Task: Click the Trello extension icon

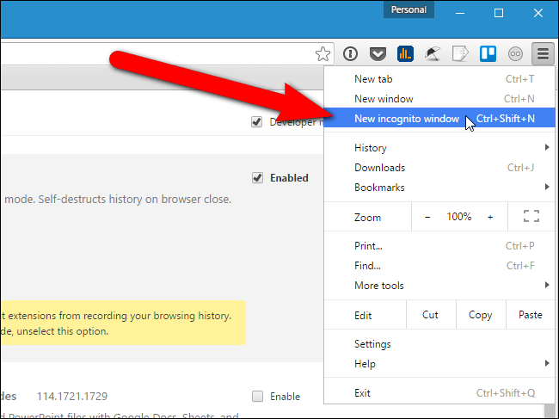Action: [x=488, y=54]
